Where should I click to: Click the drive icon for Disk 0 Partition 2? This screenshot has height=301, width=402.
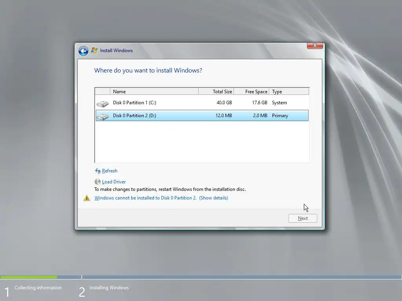coord(102,116)
